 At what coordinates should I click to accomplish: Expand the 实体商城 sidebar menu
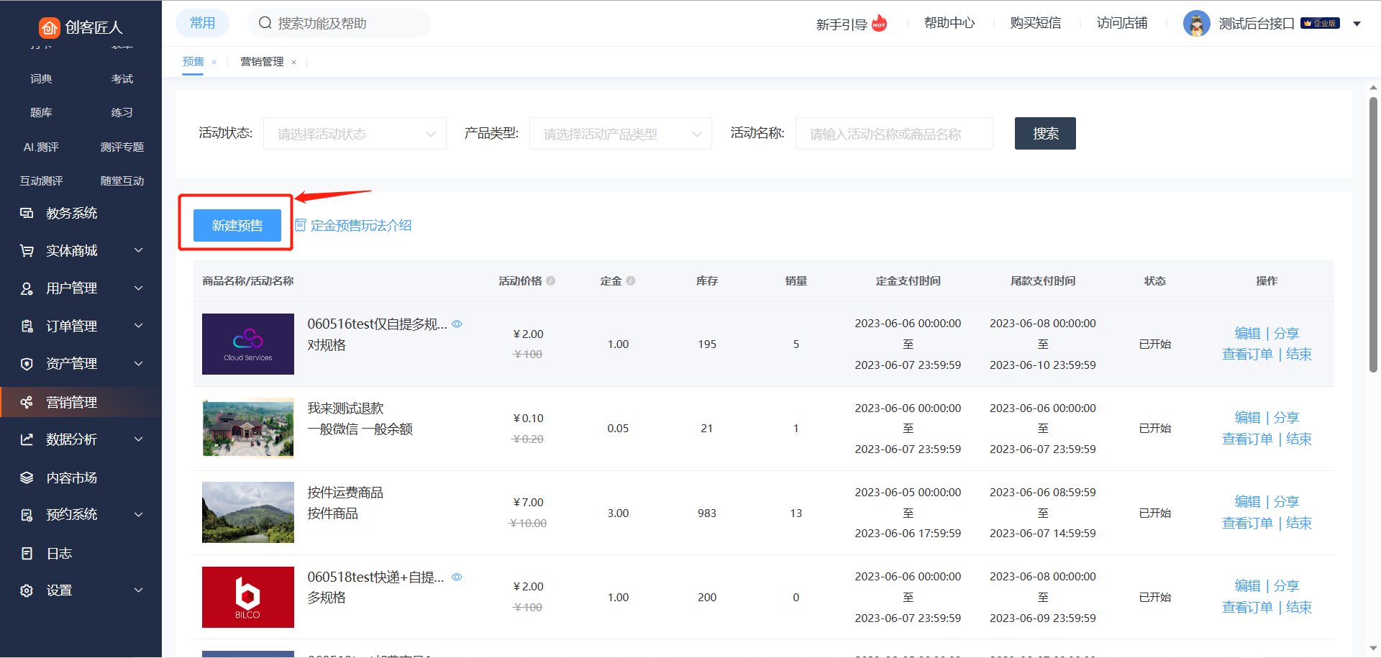81,250
